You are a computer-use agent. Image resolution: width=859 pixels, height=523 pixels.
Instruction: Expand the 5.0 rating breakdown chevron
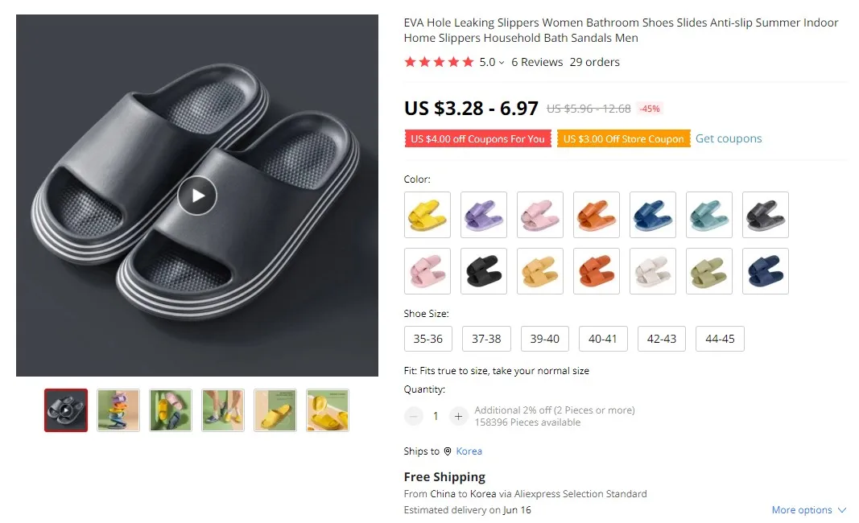[x=502, y=63]
